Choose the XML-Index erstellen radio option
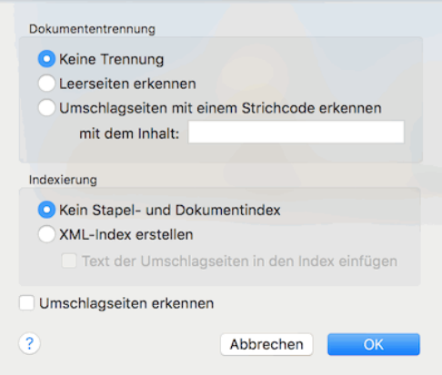The height and width of the screenshot is (375, 442). [x=46, y=234]
